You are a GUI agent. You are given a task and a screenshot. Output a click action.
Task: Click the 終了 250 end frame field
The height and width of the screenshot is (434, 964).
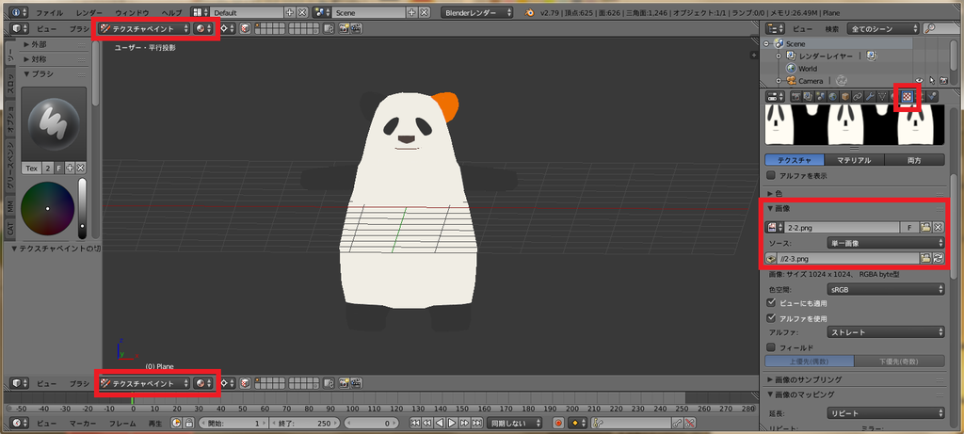click(305, 423)
